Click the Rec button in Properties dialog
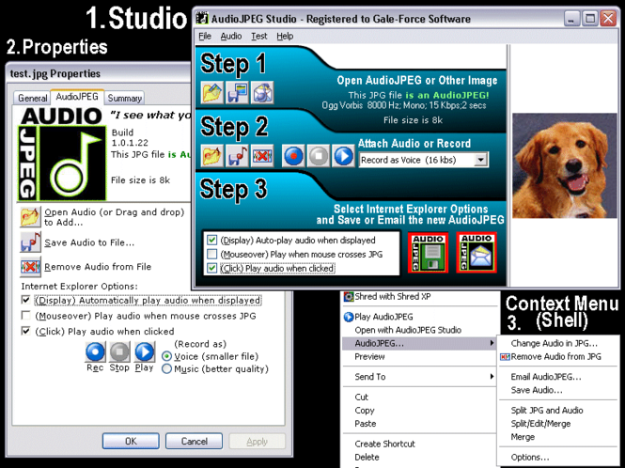 click(x=95, y=352)
